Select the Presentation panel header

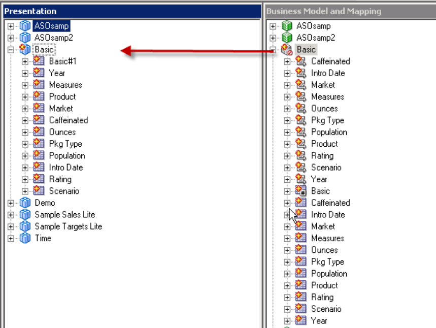[x=132, y=11]
